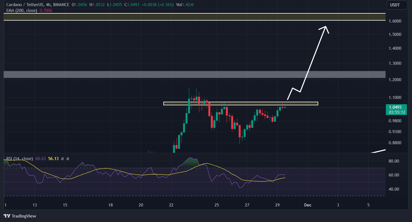Click the 29 date label on the time axis
This screenshot has height=222, width=412.
pyautogui.click(x=277, y=205)
